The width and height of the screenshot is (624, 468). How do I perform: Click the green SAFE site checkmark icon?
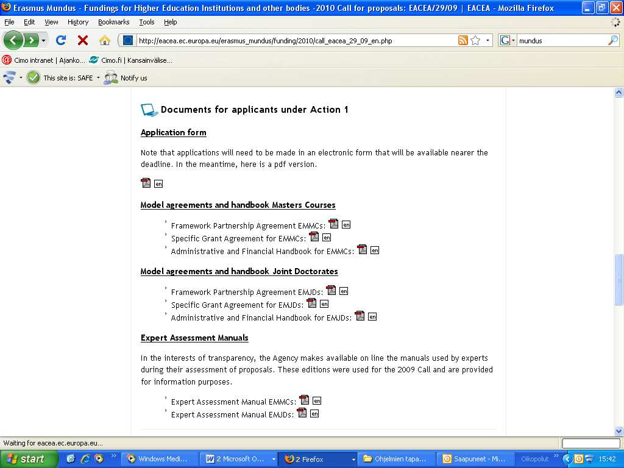34,77
